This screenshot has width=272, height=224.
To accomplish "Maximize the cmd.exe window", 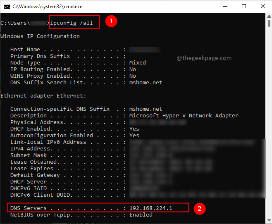I will click(244, 7).
